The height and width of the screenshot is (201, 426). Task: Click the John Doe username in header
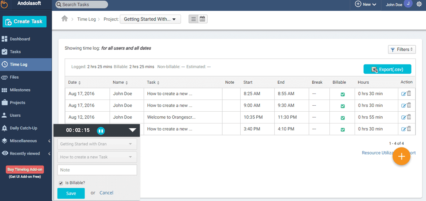[394, 5]
